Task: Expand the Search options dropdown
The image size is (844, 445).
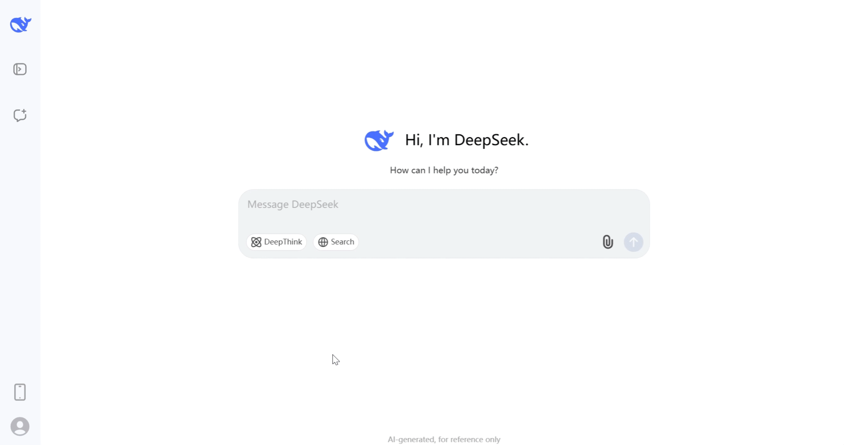Action: tap(336, 241)
